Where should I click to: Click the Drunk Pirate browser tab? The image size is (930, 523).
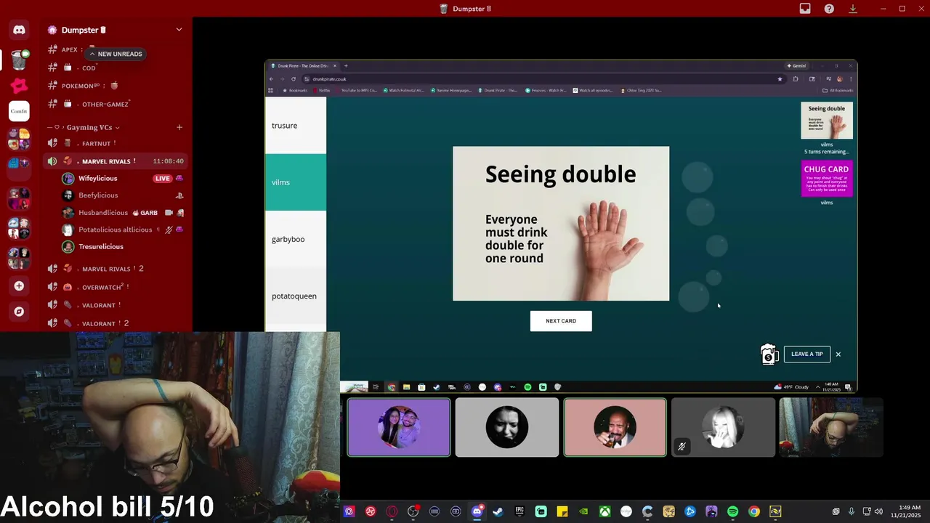tap(304, 66)
